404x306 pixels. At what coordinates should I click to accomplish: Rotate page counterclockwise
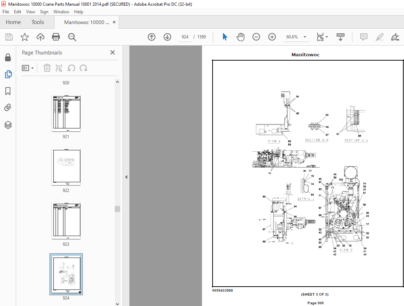[x=71, y=68]
